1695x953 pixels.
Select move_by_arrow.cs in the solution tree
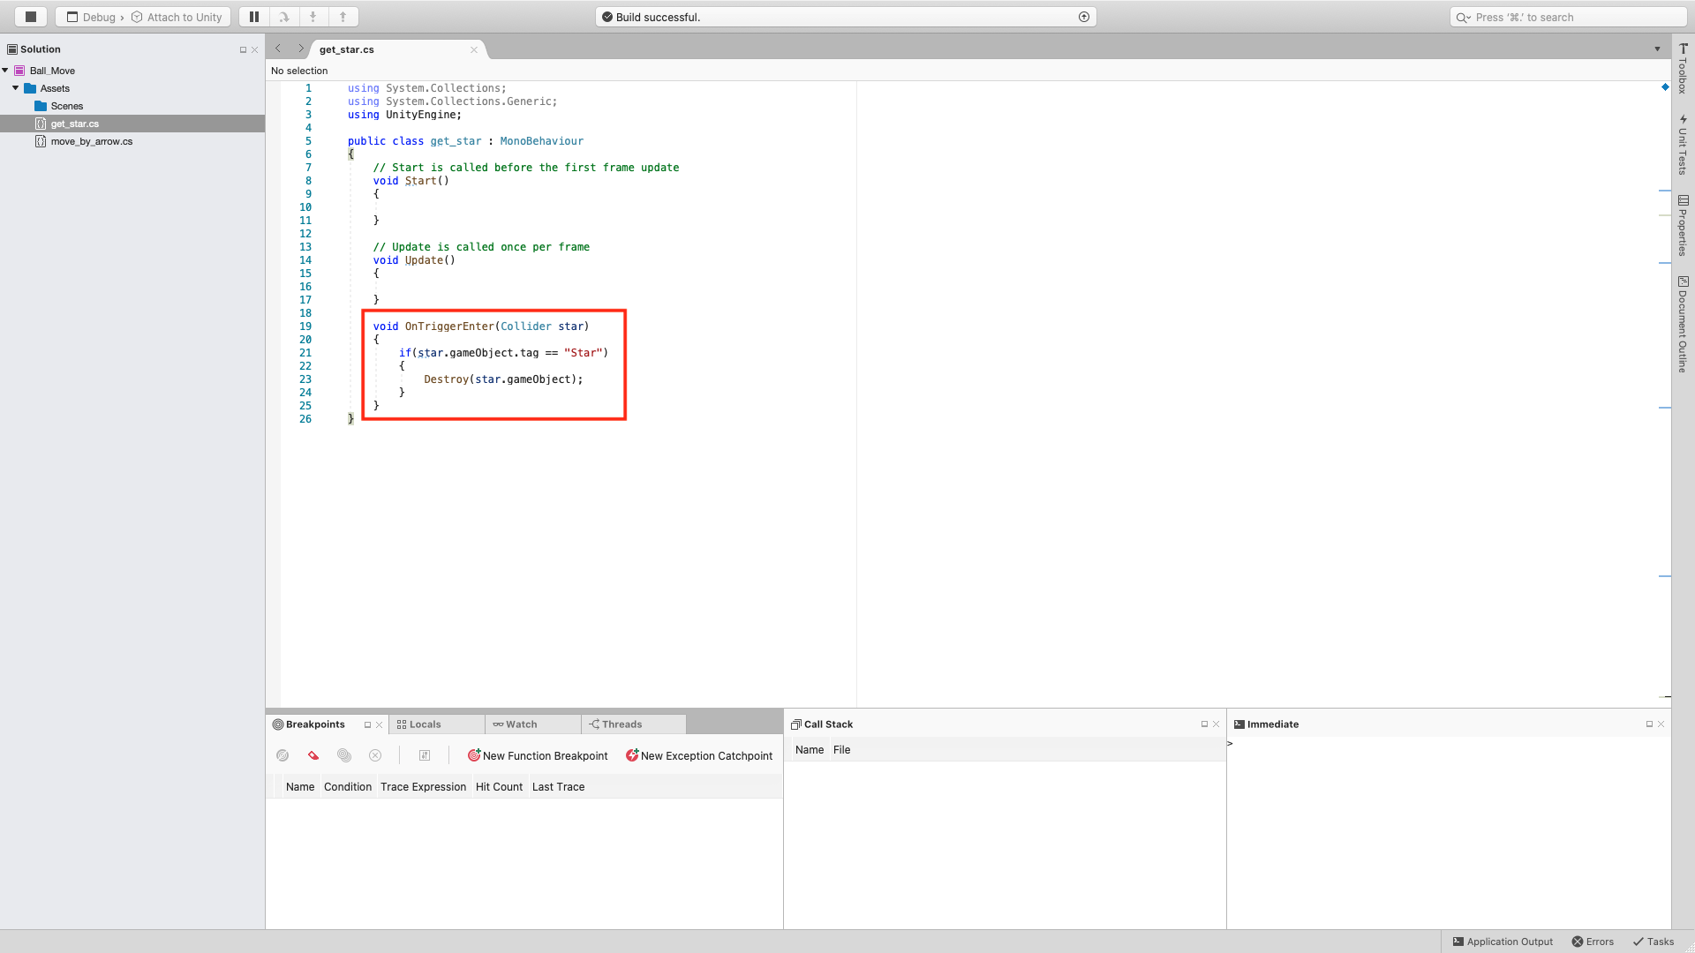92,141
